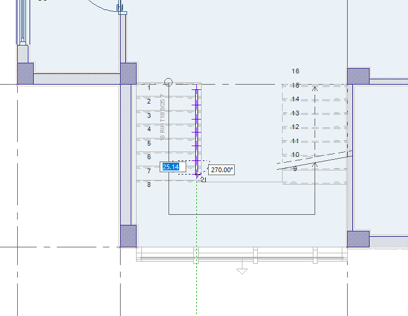Select the hatched column at the bottom-left of the stairwell
The width and height of the screenshot is (408, 316).
coord(128,236)
